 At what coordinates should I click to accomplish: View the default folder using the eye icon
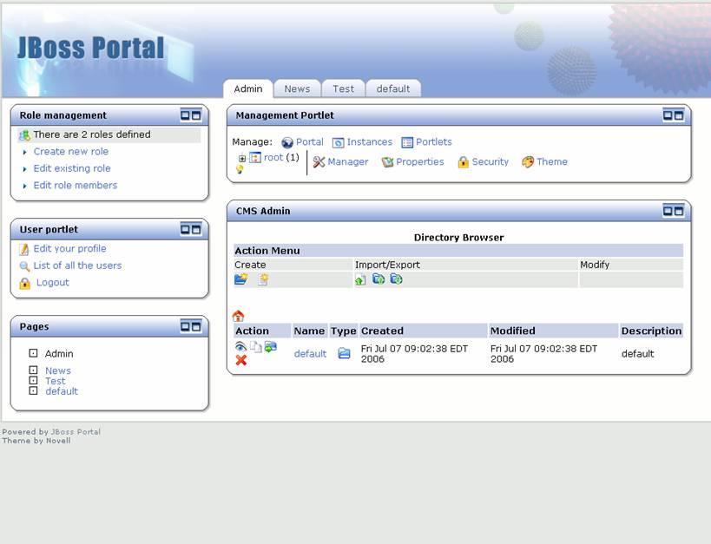240,347
